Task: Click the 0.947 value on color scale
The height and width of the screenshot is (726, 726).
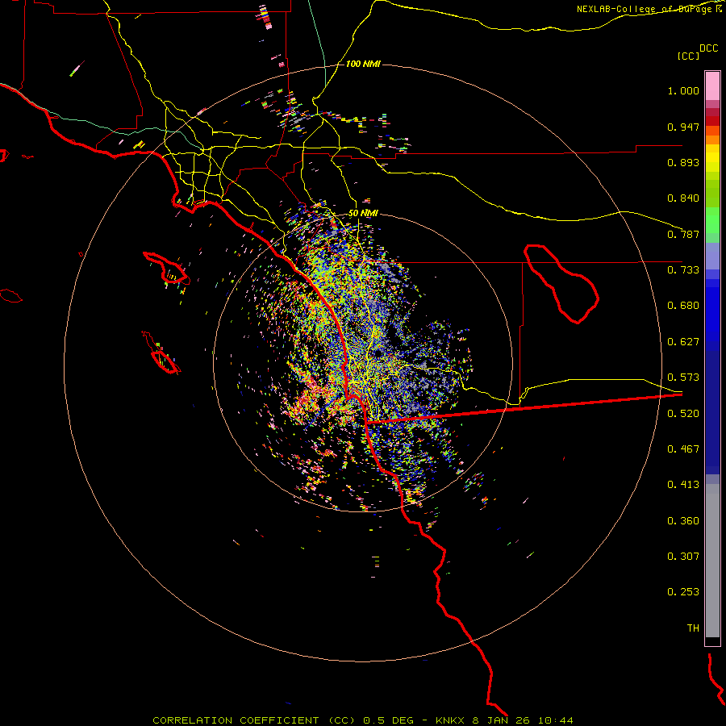Action: (x=683, y=127)
